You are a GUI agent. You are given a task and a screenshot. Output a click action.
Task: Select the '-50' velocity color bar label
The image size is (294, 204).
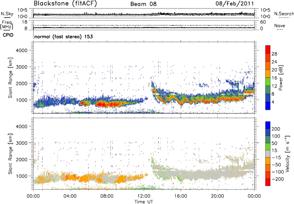tap(276, 165)
